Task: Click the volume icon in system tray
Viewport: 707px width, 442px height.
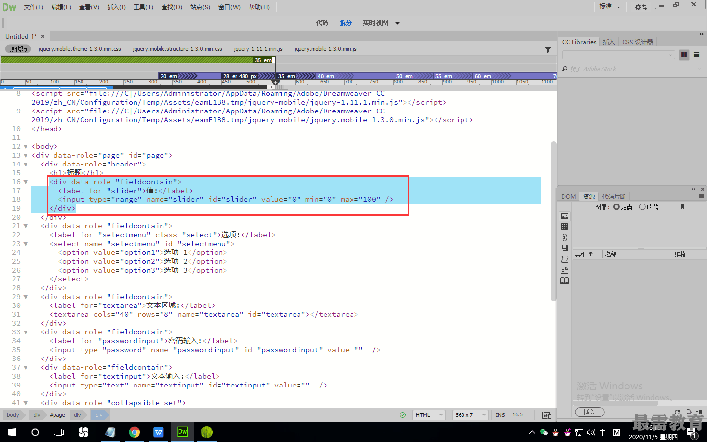Action: 591,432
